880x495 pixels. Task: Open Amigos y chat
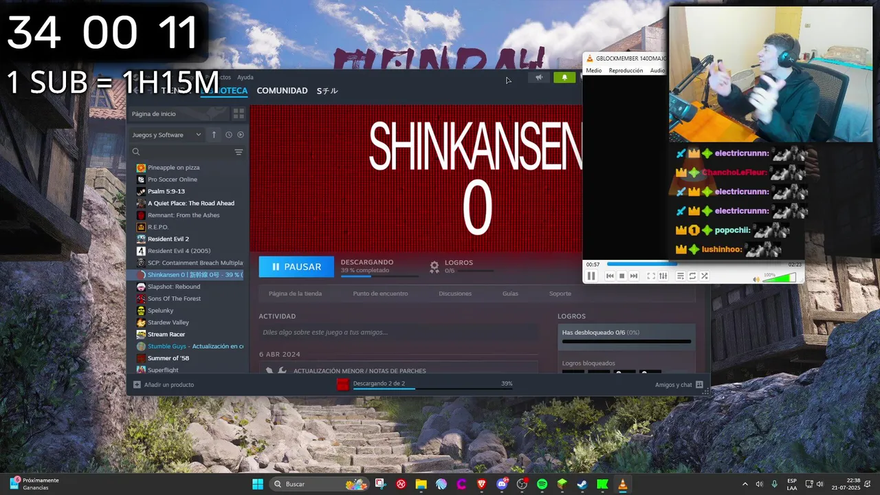[679, 384]
